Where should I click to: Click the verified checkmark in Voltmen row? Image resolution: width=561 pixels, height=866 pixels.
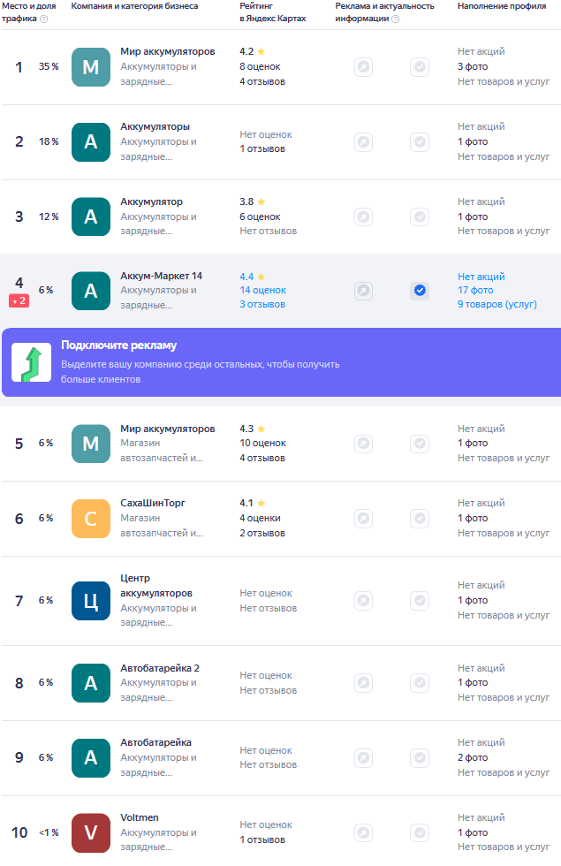coord(420,832)
